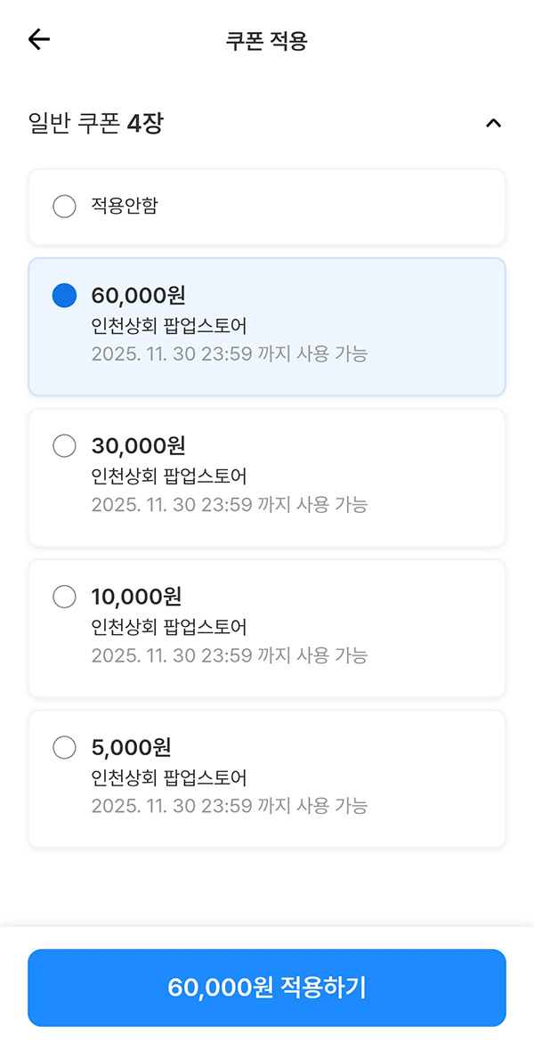Tap the 30,000원 amount text
This screenshot has height=1049, width=534.
(138, 446)
